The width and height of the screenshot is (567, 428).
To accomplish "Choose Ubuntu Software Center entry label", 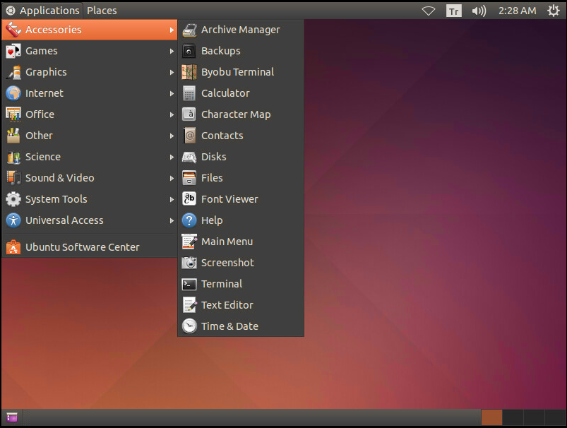I will point(83,247).
